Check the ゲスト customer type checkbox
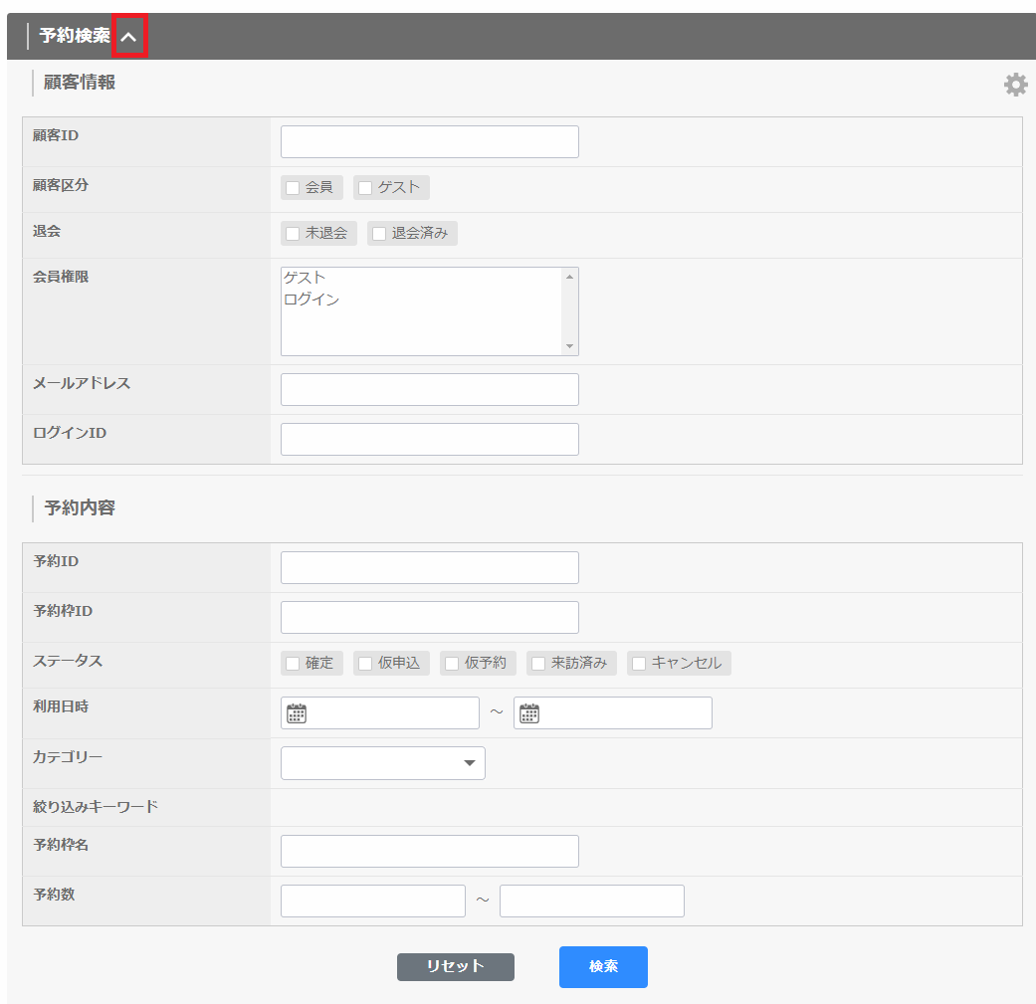Image resolution: width=1036 pixels, height=1004 pixels. point(365,188)
